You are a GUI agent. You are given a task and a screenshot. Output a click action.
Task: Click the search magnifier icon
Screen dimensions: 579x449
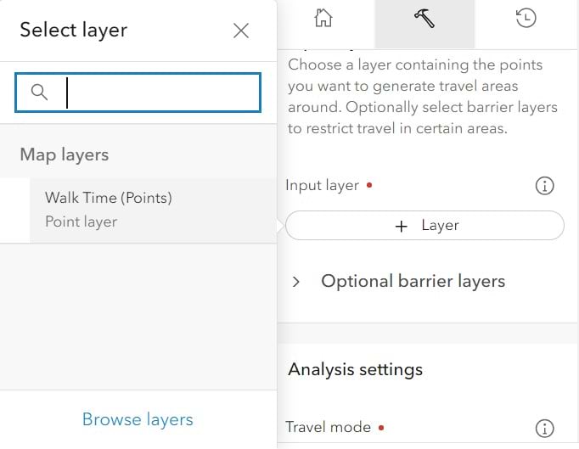pyautogui.click(x=39, y=92)
